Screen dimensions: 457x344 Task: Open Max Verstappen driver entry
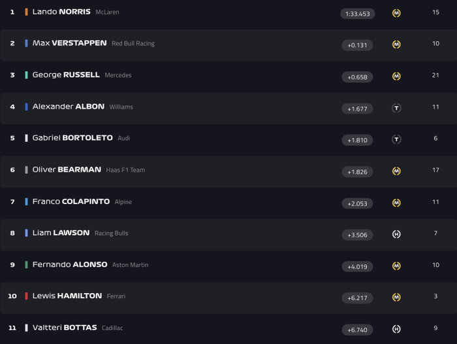69,43
